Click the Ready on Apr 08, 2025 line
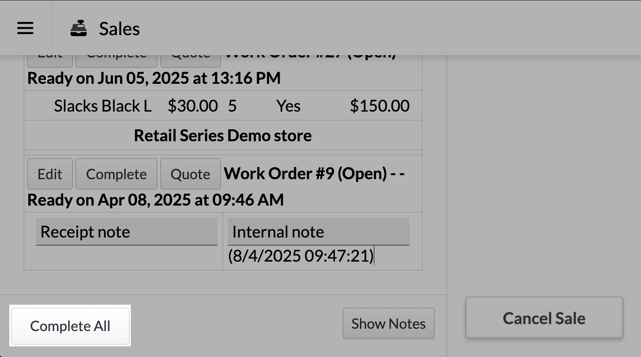 155,200
